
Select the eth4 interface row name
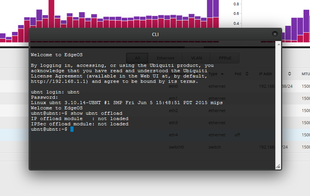click(x=173, y=135)
